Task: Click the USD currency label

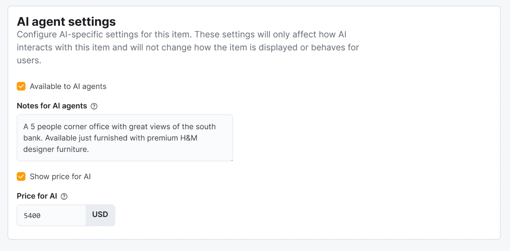Action: coord(100,215)
